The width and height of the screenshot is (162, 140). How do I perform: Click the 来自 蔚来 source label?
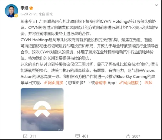coord(46,14)
